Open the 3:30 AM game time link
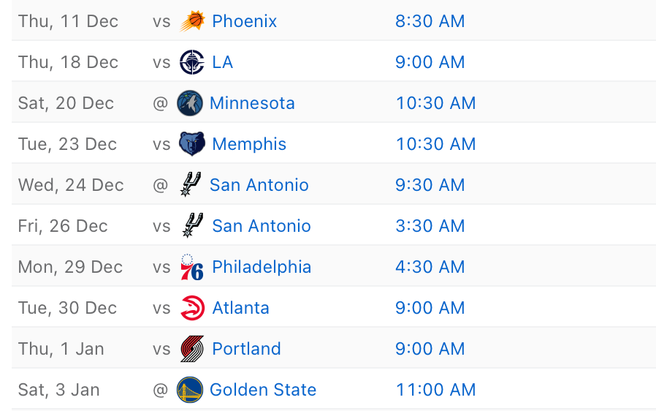Viewport: 656px width, 411px height. click(430, 226)
